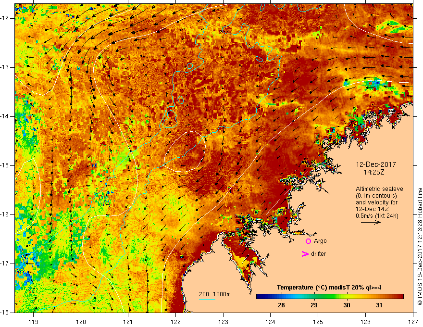Click the -12 latitude axis label
Viewport: 423px width, 327px height.
pos(6,18)
